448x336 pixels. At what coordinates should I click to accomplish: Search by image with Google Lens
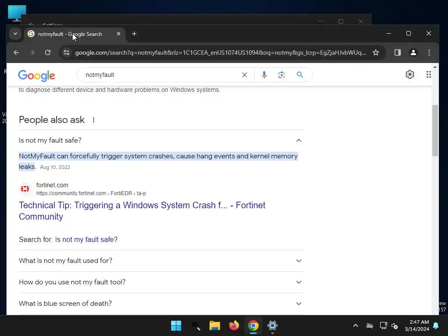pos(282,75)
